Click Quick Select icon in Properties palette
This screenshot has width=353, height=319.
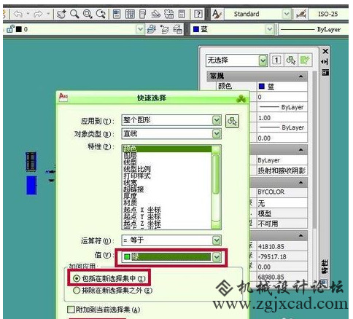pos(305,60)
